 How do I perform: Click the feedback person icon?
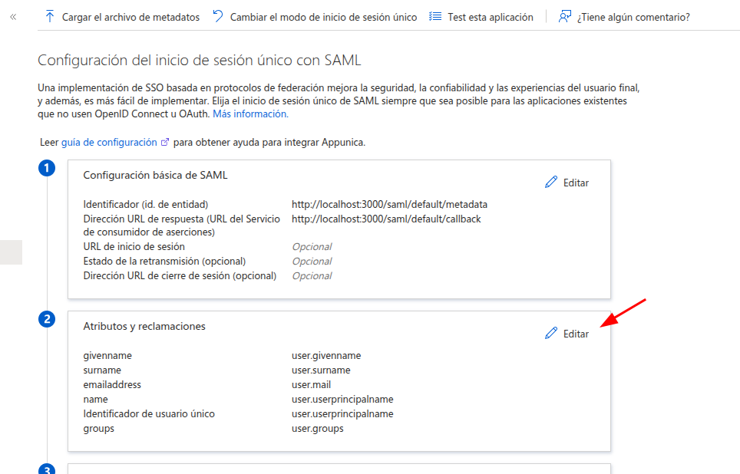[564, 17]
